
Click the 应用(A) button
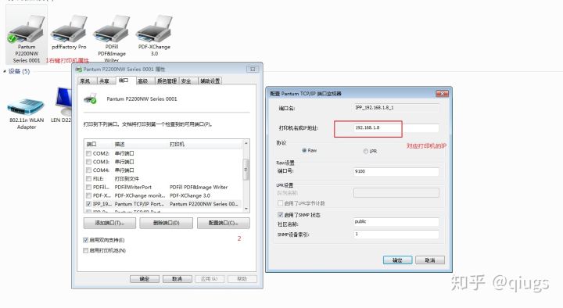(x=210, y=279)
